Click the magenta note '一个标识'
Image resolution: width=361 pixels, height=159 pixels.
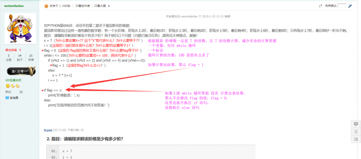(x=155, y=50)
